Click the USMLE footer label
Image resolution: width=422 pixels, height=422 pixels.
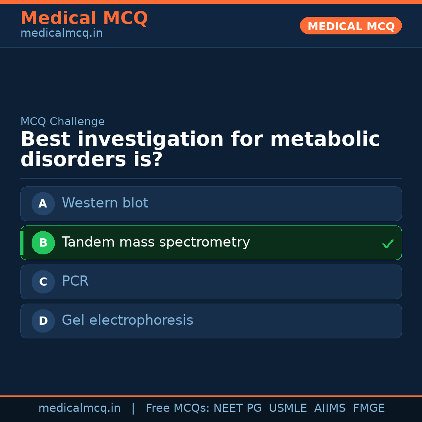(x=288, y=408)
